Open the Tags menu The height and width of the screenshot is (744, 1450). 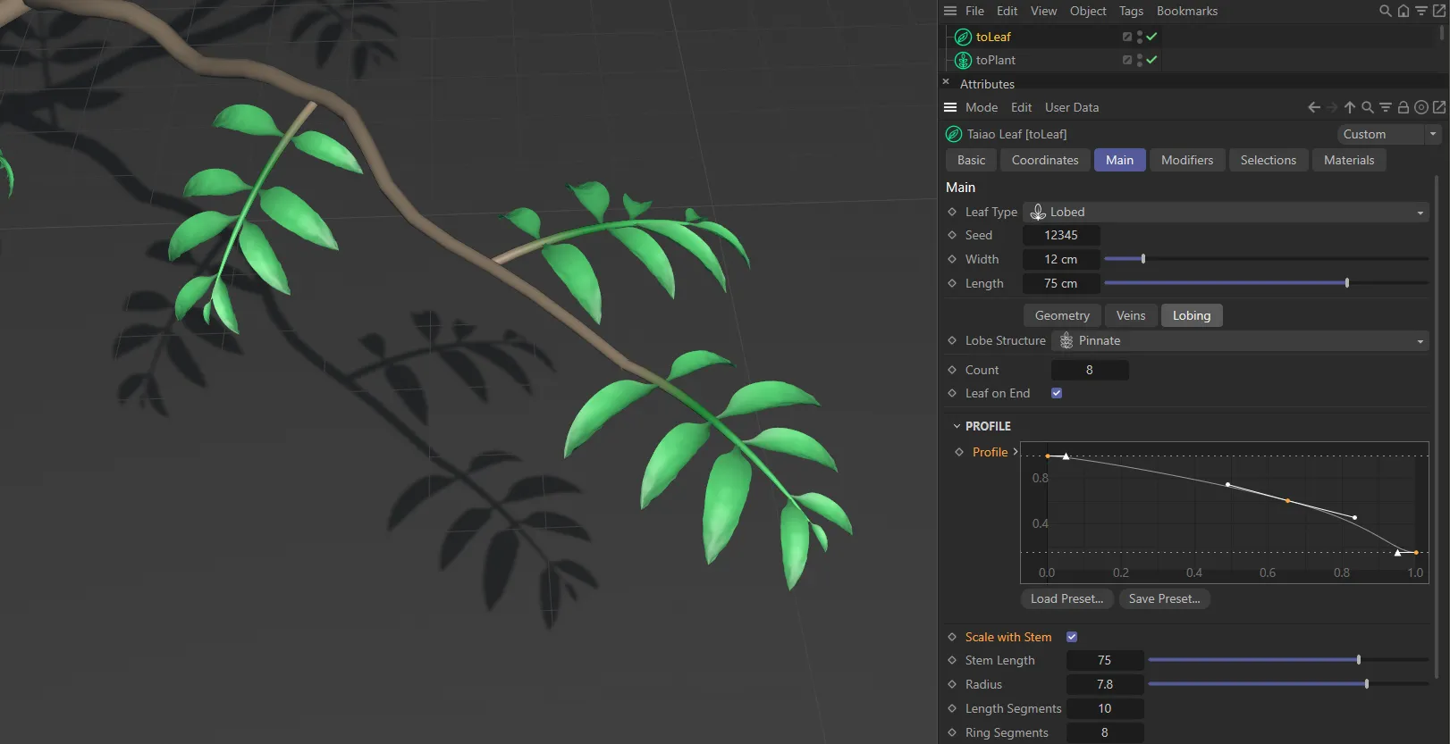tap(1131, 11)
